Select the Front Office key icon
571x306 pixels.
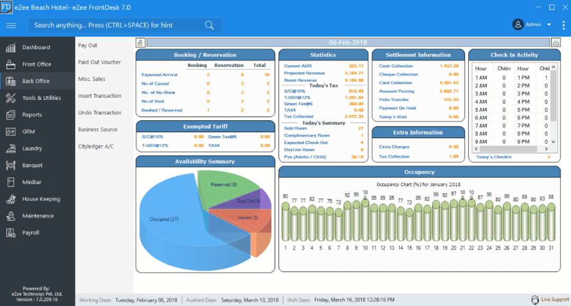pos(11,64)
